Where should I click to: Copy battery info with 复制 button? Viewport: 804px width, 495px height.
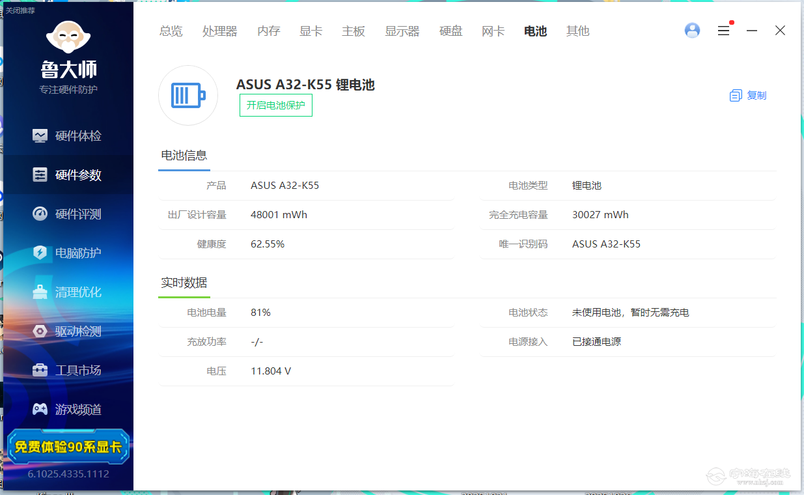tap(748, 96)
